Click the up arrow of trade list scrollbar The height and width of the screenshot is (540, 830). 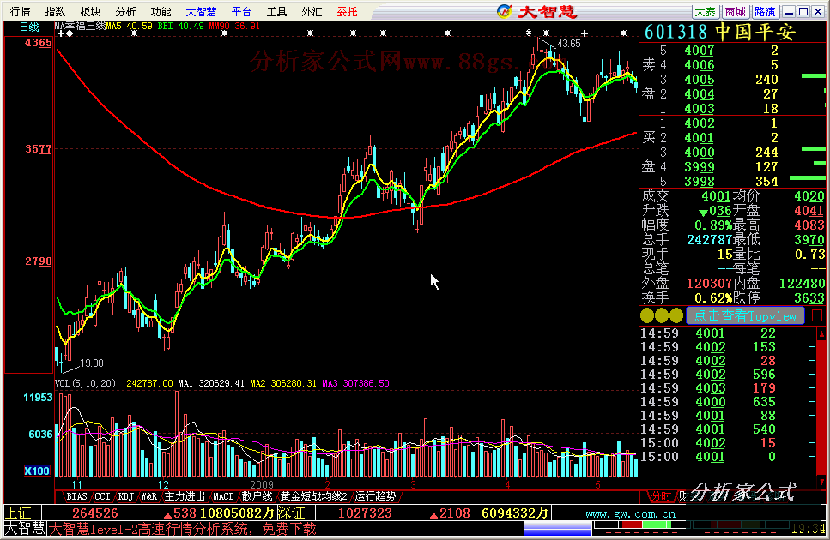(821, 334)
